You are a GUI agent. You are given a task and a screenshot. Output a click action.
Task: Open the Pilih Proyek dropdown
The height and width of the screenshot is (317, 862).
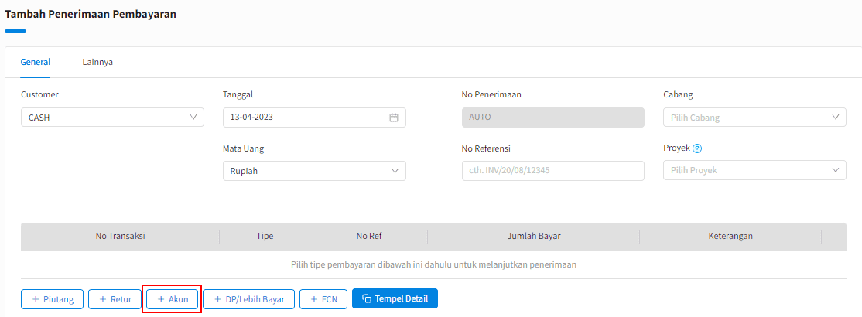pyautogui.click(x=754, y=171)
